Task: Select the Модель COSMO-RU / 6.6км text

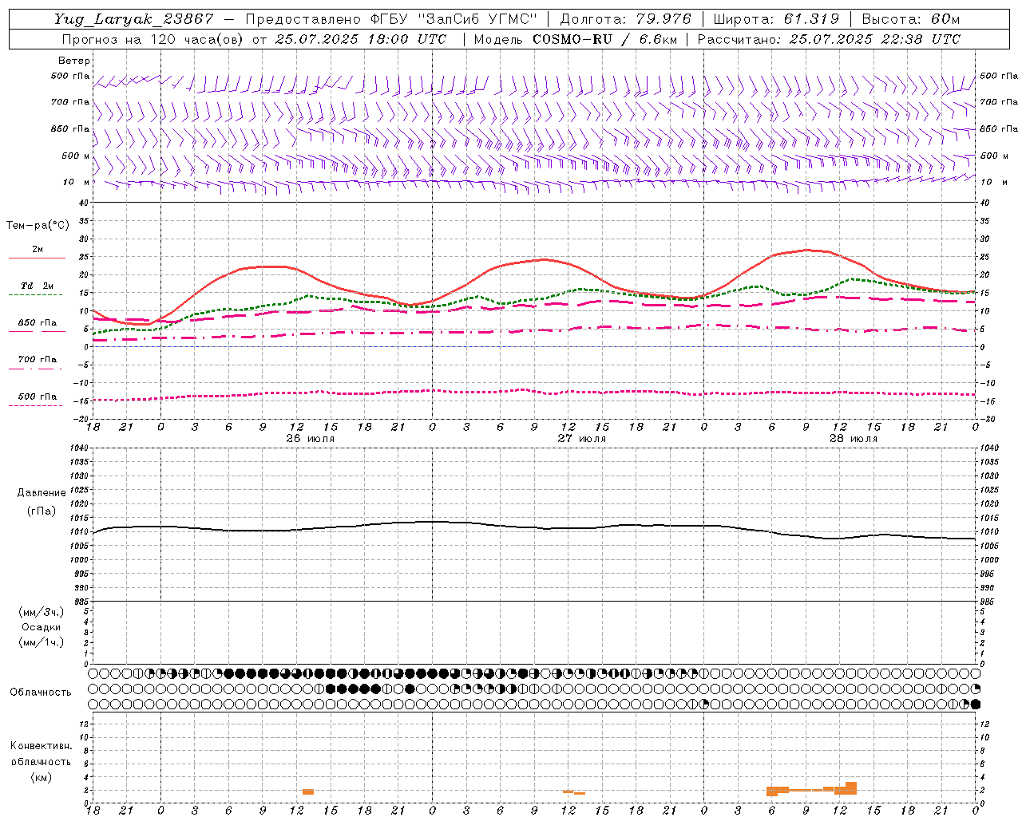Action: tap(574, 39)
